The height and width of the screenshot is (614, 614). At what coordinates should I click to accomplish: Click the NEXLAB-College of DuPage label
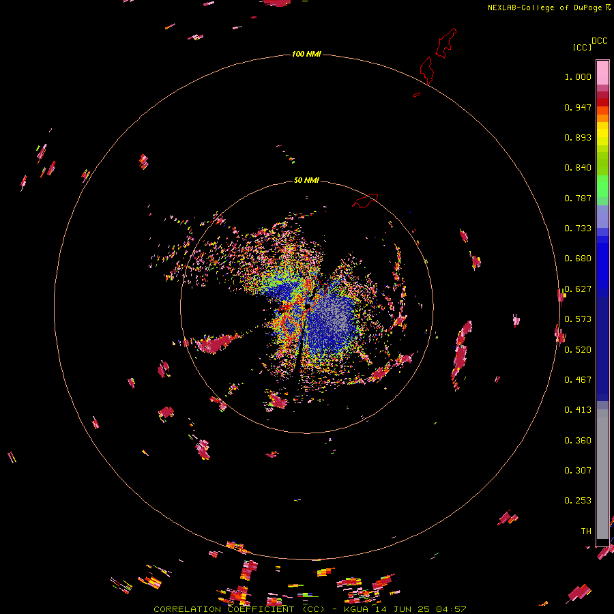(544, 8)
